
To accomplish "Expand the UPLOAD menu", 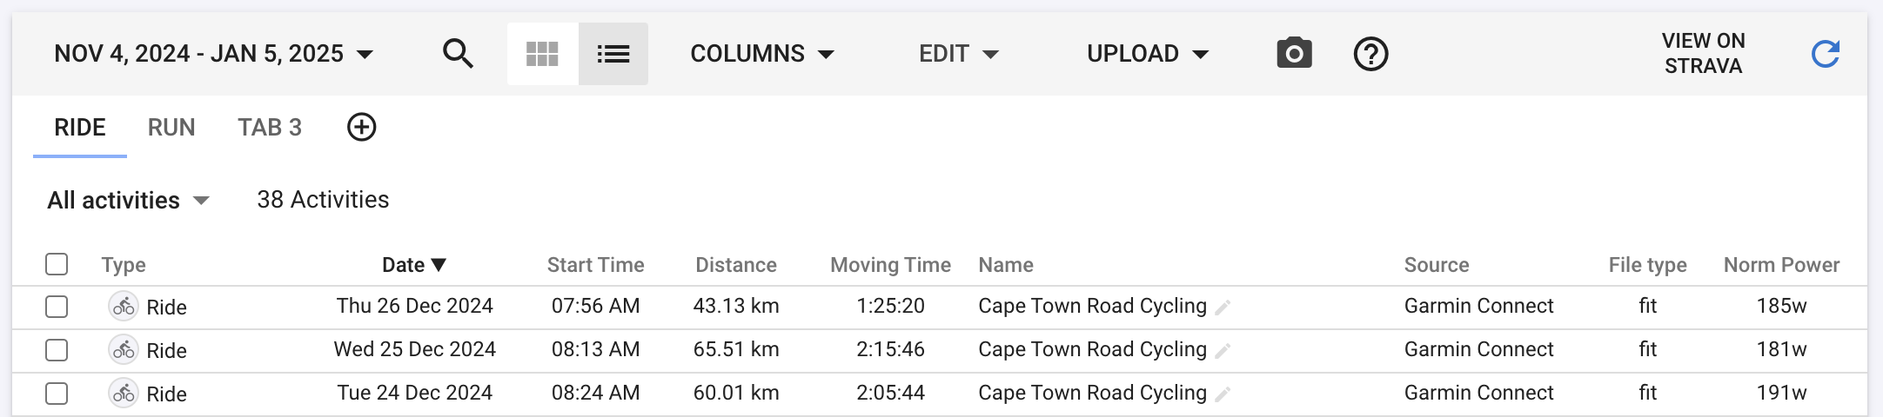I will point(1148,54).
